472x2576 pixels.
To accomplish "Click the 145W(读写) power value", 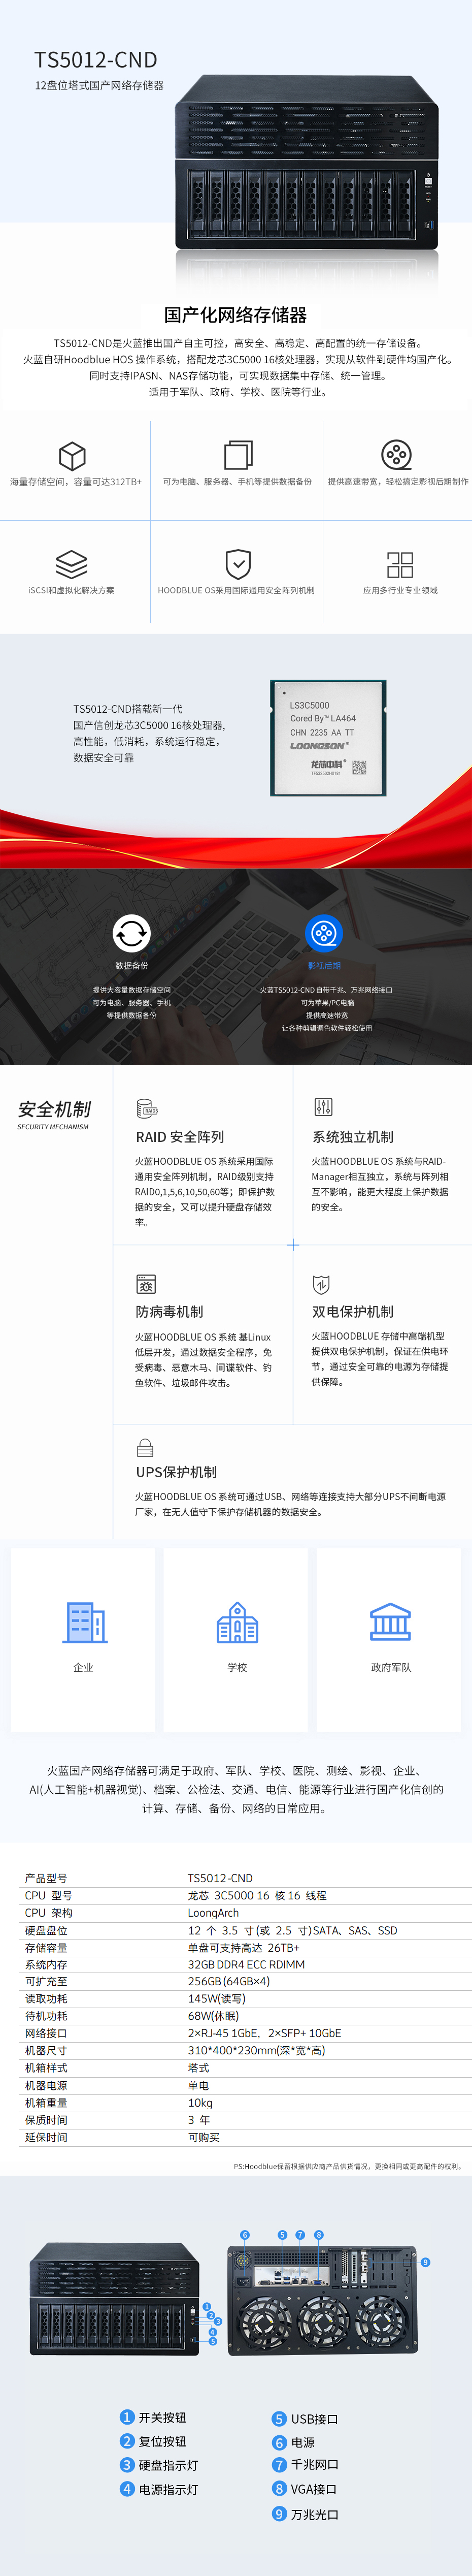I will [217, 1999].
